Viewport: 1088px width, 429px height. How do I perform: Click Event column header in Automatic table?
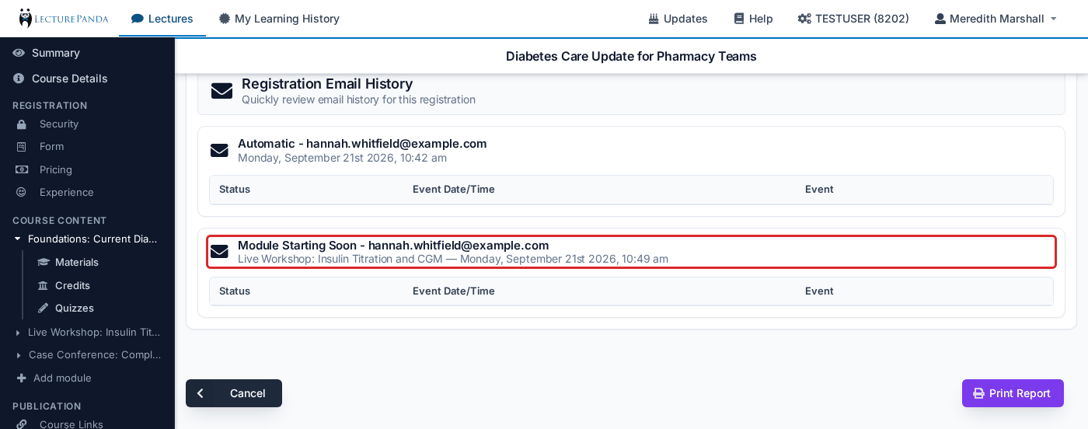point(819,189)
